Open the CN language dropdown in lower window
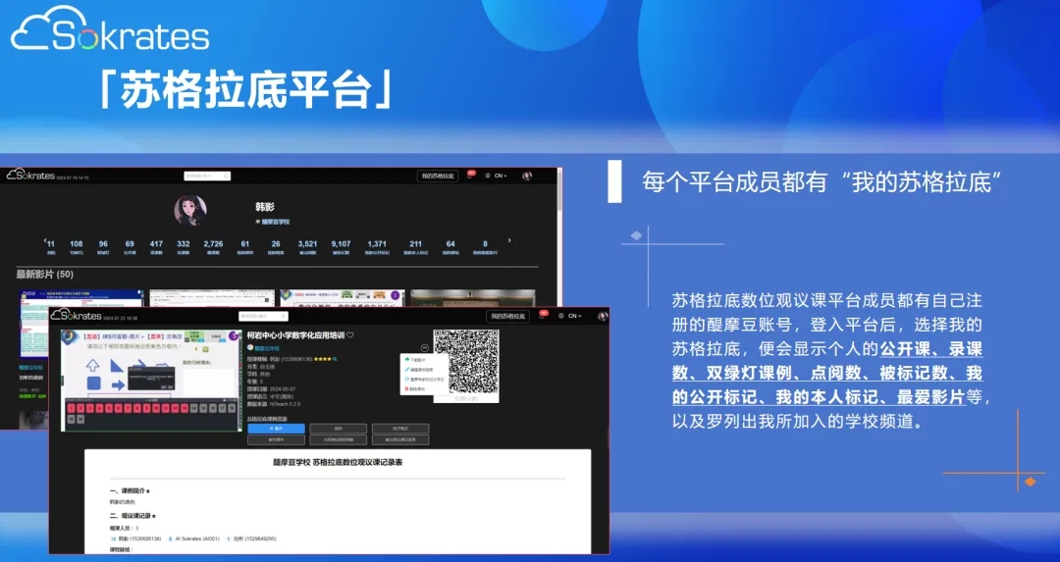1060x562 pixels. tap(576, 316)
